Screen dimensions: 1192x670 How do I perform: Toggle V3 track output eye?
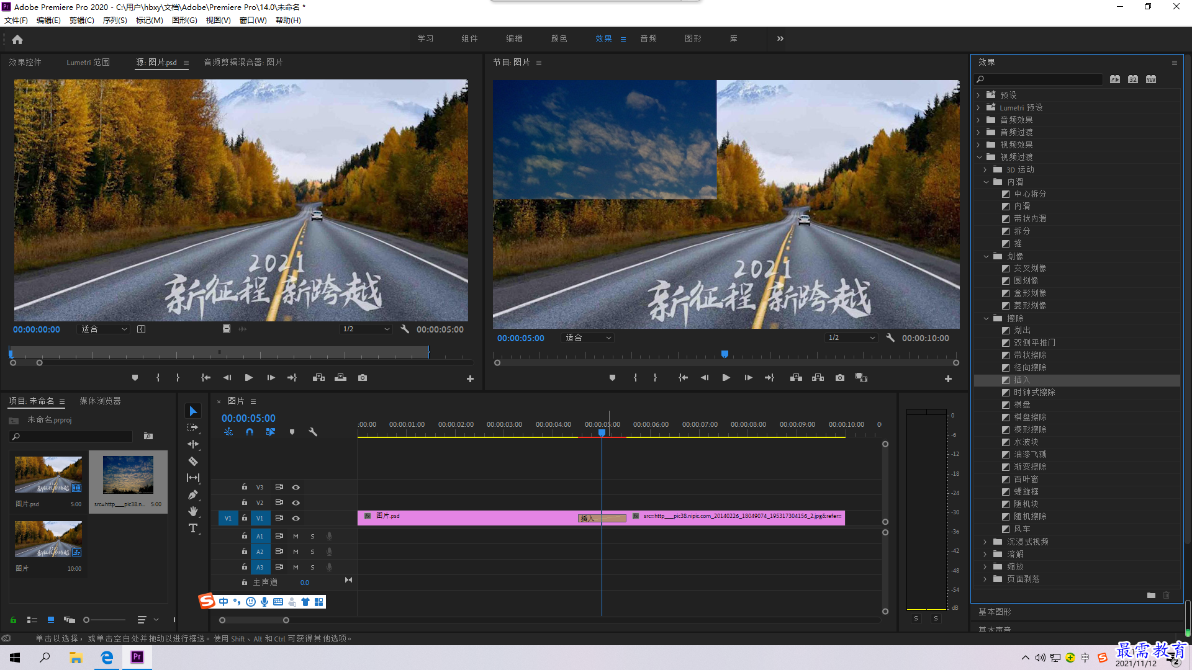[x=296, y=488]
